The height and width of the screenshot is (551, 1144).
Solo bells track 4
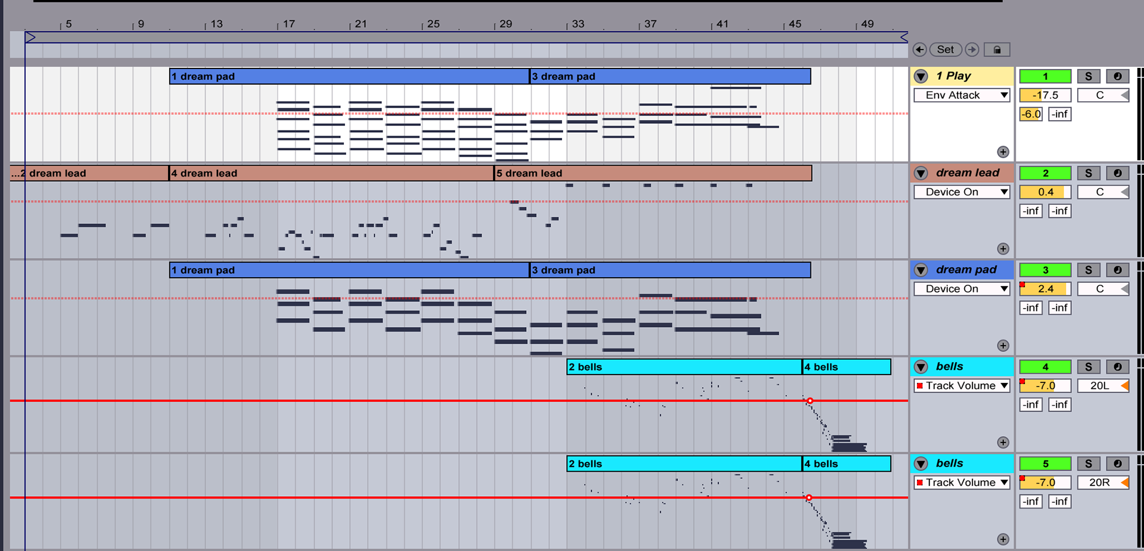pyautogui.click(x=1089, y=367)
